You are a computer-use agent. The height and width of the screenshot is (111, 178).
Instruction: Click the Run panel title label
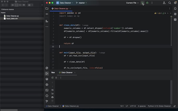point(53,73)
